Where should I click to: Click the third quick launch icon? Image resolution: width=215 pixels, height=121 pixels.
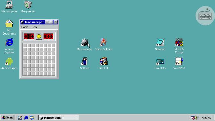click(x=32, y=118)
